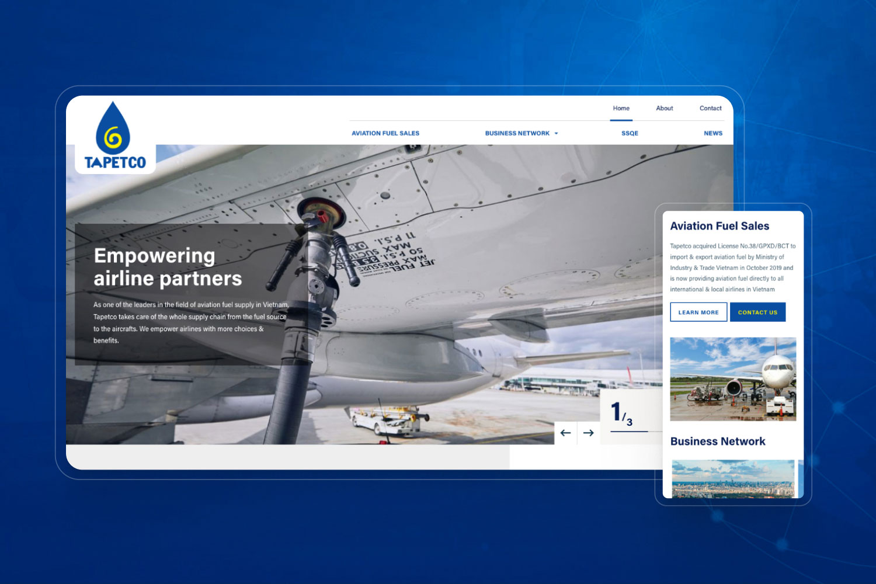Open the city skyline thumbnail image
The image size is (876, 584).
pos(733,478)
